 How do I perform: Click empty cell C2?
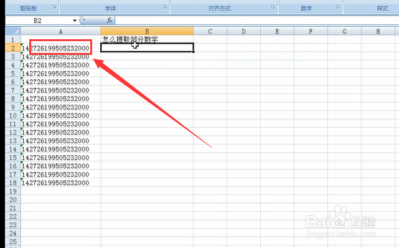pos(210,48)
